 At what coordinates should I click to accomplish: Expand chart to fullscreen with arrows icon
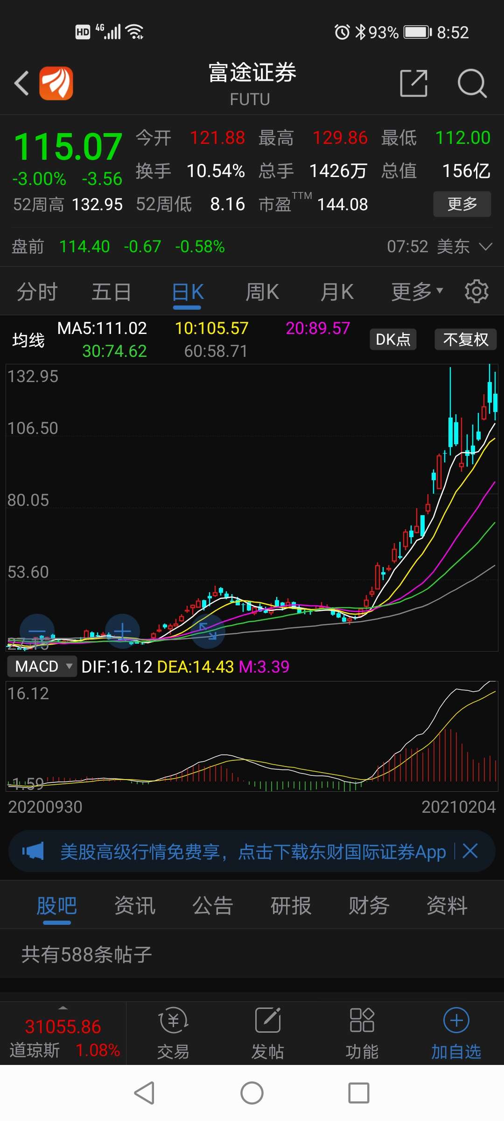(x=208, y=631)
